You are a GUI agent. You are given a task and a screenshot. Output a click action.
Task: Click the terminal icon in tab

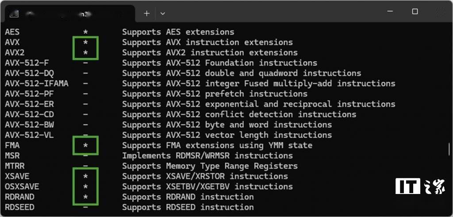[14, 14]
